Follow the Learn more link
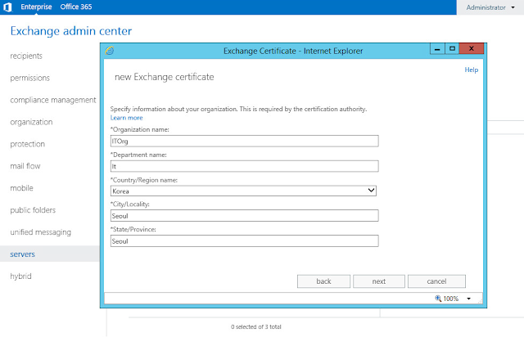The height and width of the screenshot is (337, 524). click(x=126, y=118)
